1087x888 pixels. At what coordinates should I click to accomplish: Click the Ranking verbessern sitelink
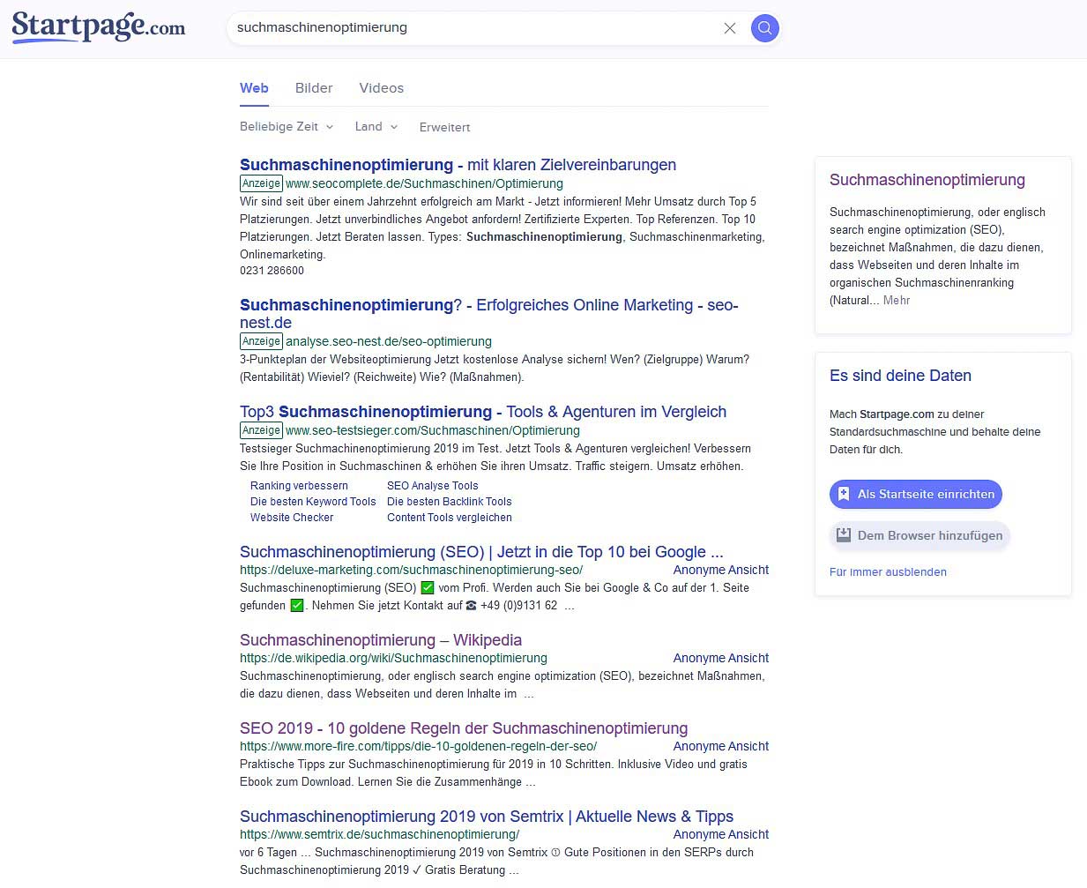[299, 486]
